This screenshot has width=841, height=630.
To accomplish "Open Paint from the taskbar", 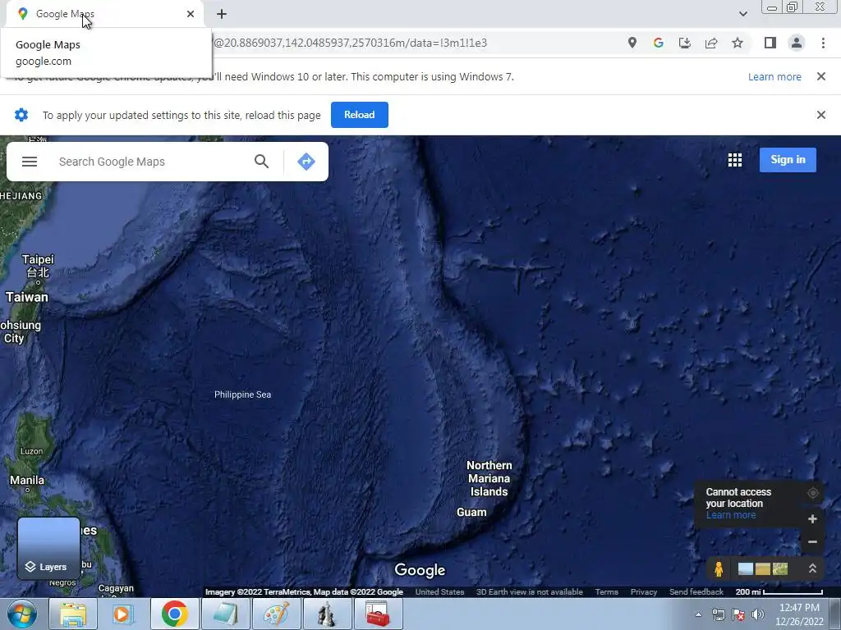I will pos(276,614).
